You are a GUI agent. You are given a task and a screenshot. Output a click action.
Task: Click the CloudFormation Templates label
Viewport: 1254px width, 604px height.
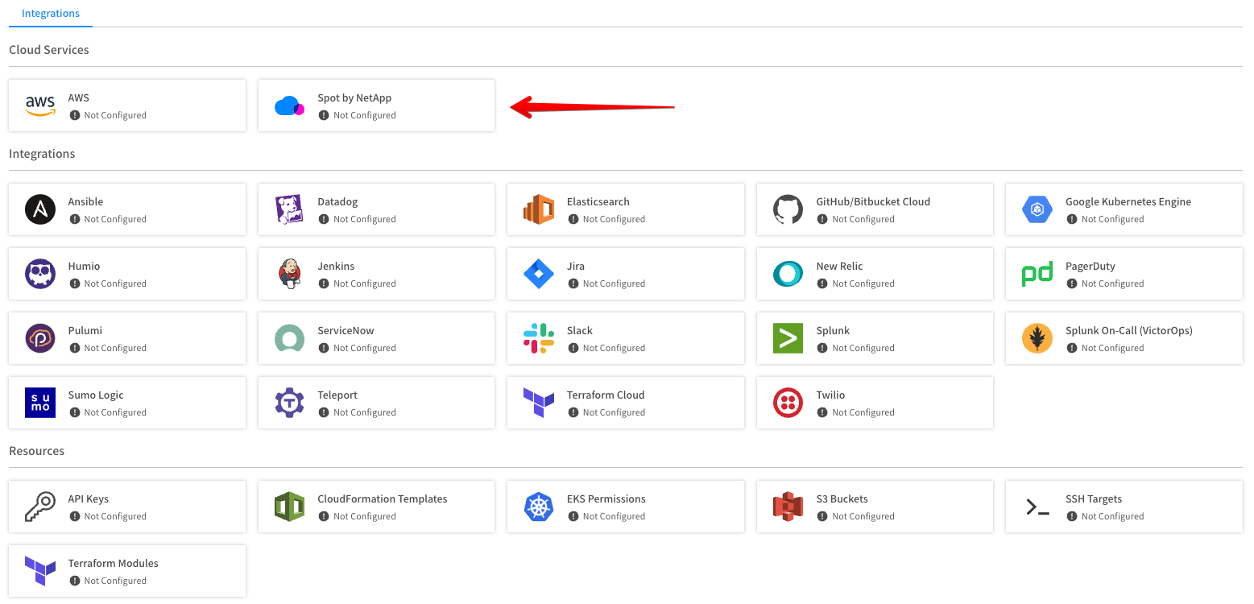coord(383,499)
